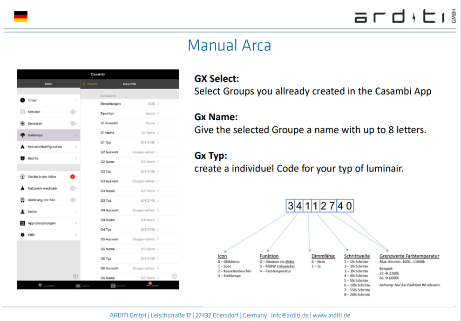Click the help question mark in the Mehr sidebar
Image resolution: width=461 pixels, height=321 pixels.
(75, 276)
